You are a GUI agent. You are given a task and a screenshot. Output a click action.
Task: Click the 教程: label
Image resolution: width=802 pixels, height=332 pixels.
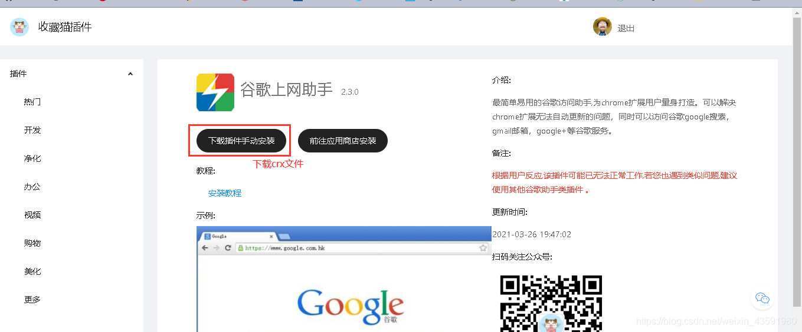coord(206,171)
